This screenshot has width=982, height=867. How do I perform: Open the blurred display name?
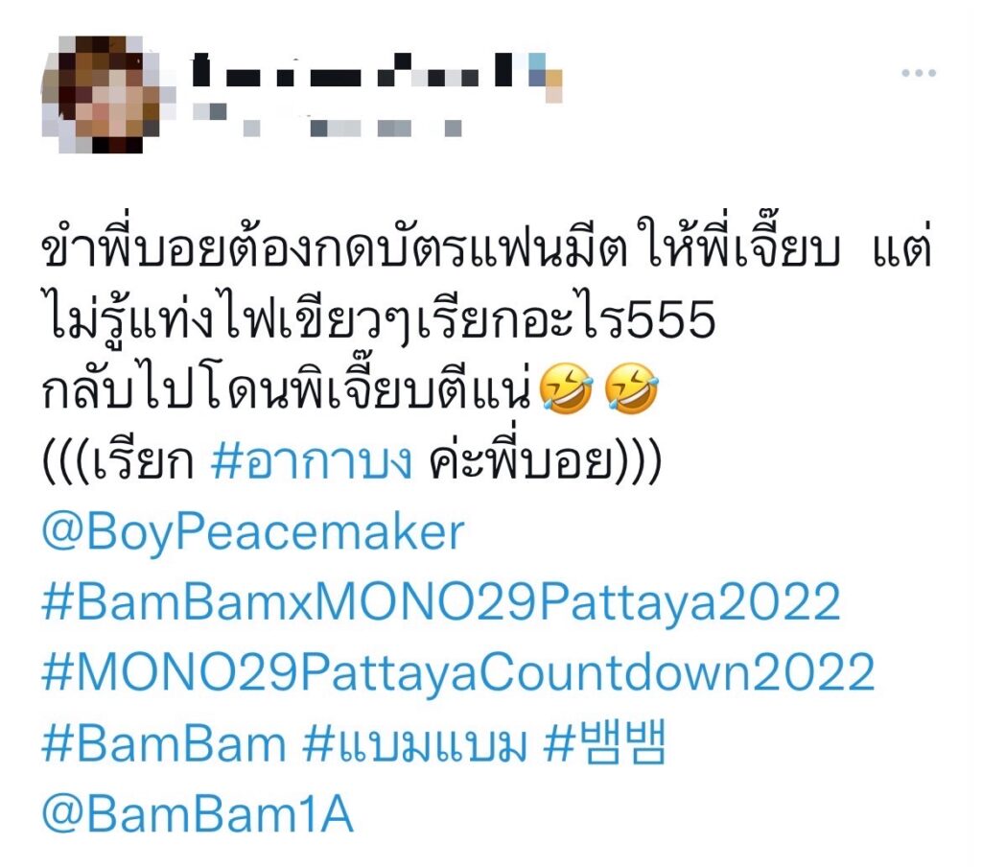(x=378, y=74)
